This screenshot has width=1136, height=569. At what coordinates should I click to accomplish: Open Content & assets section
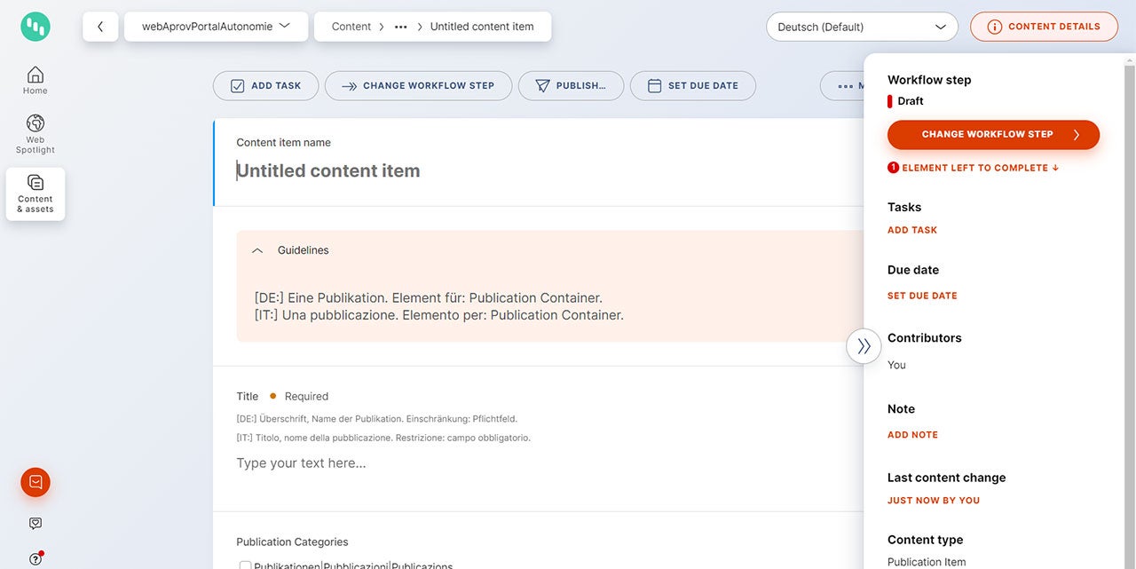coord(35,194)
